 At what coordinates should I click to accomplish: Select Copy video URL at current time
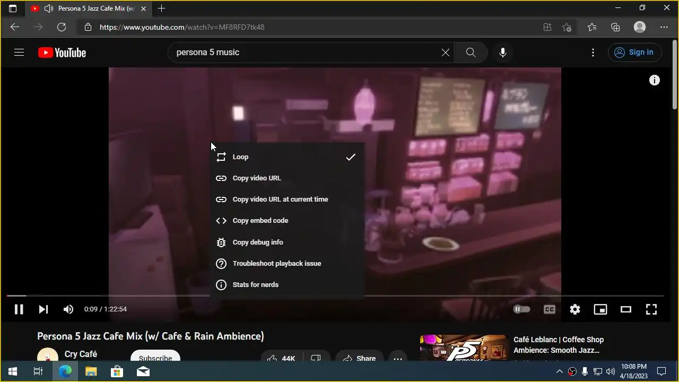coord(286,199)
